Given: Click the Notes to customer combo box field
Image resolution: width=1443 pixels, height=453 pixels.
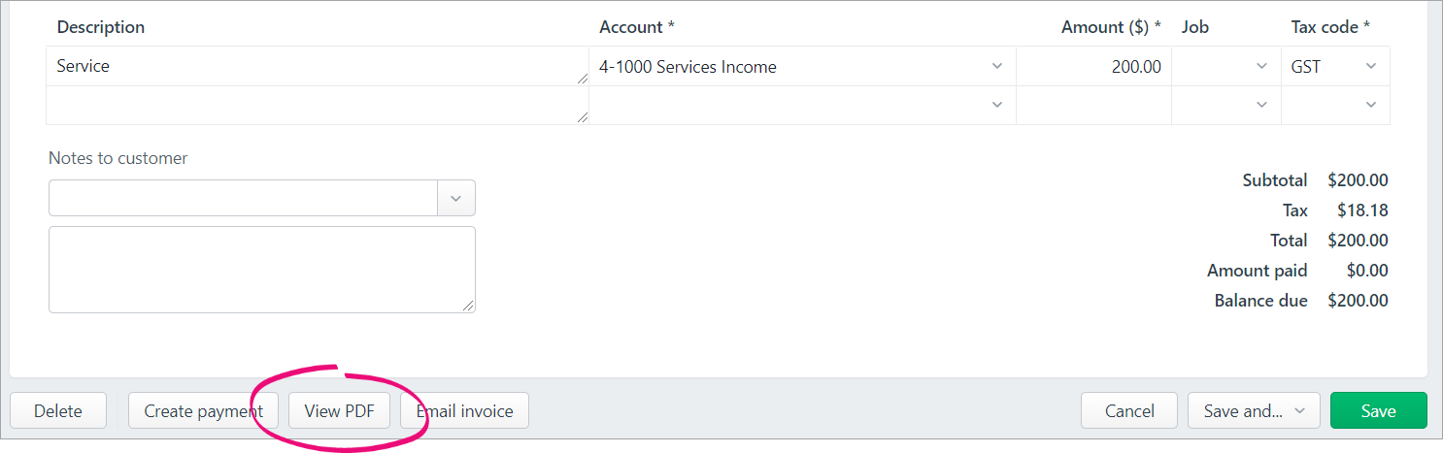Looking at the screenshot, I should point(243,198).
